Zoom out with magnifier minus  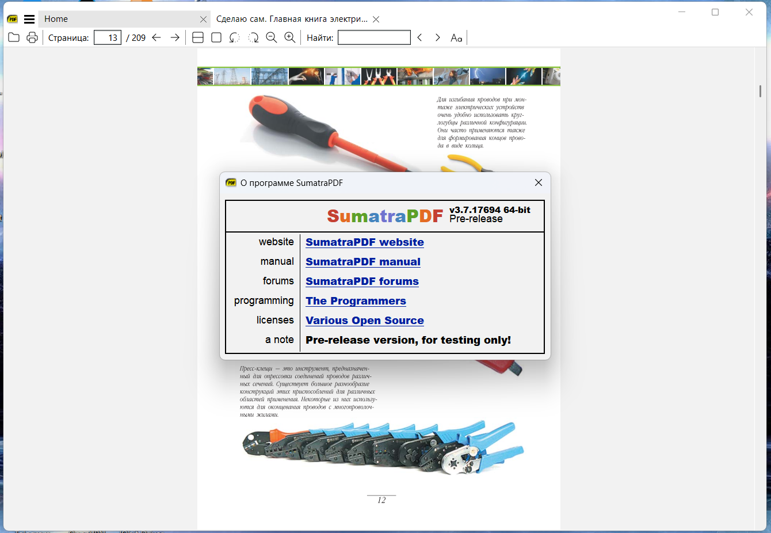pos(272,37)
